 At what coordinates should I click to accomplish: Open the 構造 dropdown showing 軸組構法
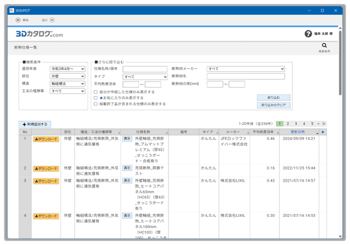[x=68, y=83]
